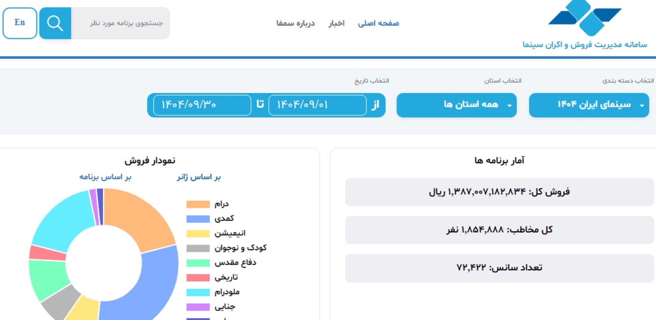Navigate to "صفحه اصلی" in the menu
This screenshot has height=320, width=656.
click(x=379, y=23)
